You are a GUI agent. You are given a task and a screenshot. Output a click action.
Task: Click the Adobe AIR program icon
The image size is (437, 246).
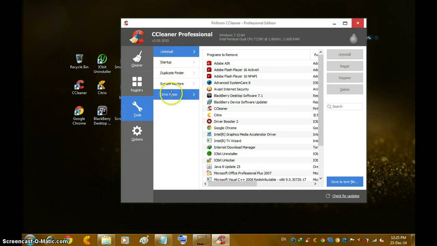pos(209,63)
